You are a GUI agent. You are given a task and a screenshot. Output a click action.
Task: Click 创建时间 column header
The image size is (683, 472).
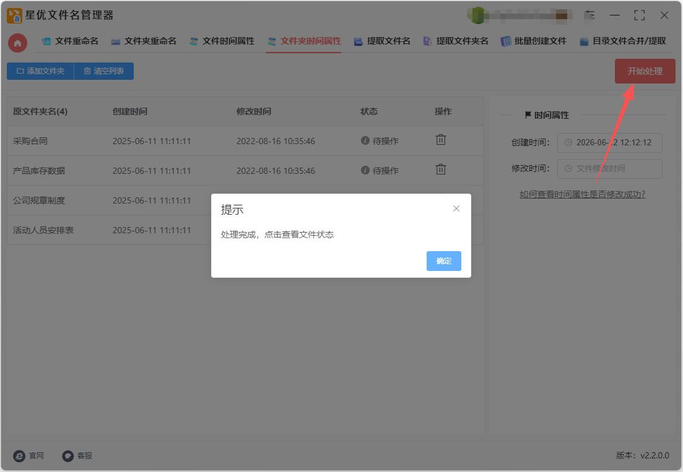[x=130, y=111]
